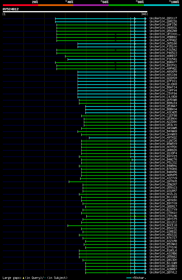
Task: Click the orange ~40% identity legend bar
Action: pos(56,5)
